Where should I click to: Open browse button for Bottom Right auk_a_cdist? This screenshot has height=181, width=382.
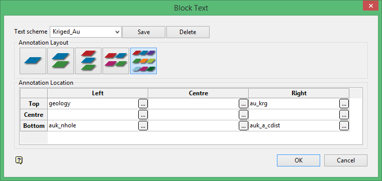pyautogui.click(x=344, y=126)
